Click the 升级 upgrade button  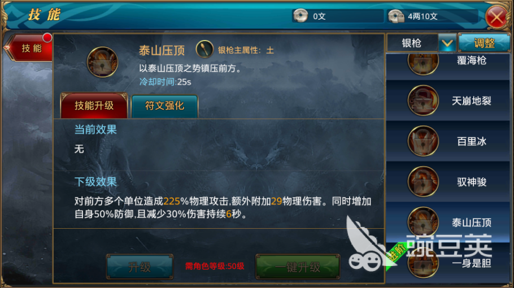(x=140, y=267)
